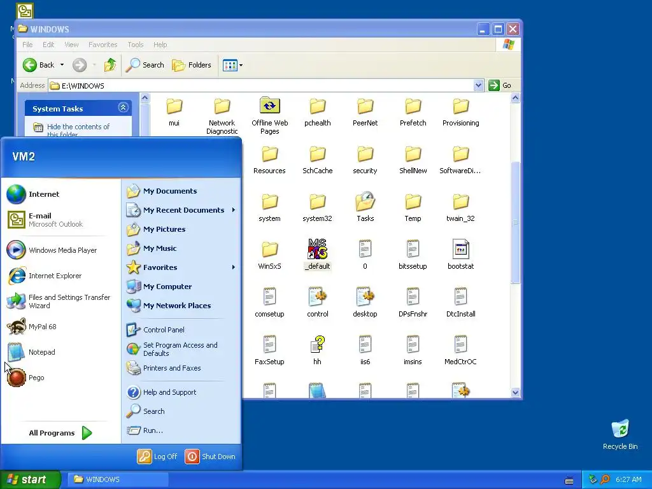Screen dimensions: 652x489
Task: Select the bootstat file icon
Action: click(x=461, y=249)
